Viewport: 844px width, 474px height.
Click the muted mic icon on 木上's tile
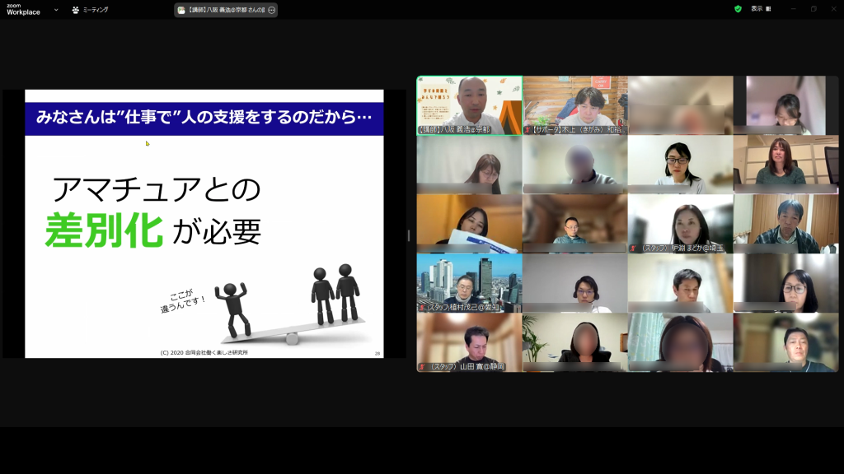(x=527, y=130)
